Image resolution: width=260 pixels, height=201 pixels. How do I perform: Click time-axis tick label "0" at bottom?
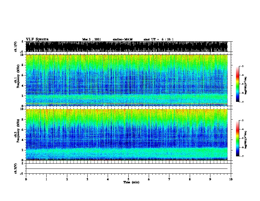26,179
